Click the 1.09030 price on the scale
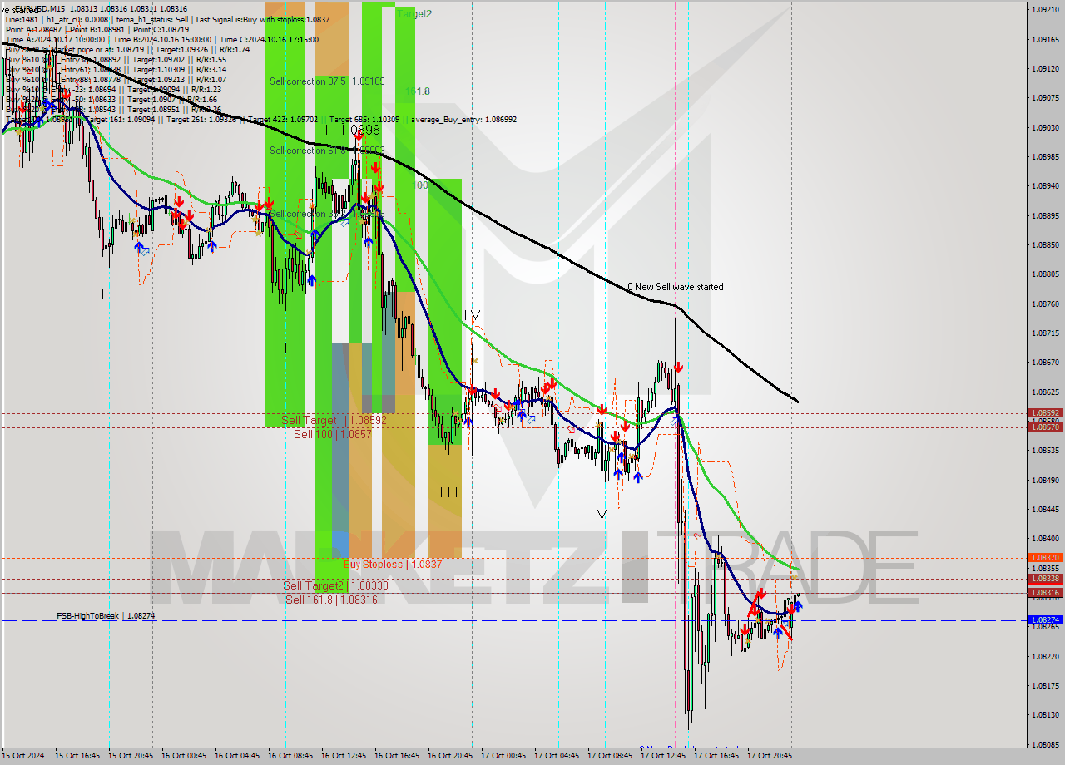Screen dimensions: 1065x765 click(1045, 127)
